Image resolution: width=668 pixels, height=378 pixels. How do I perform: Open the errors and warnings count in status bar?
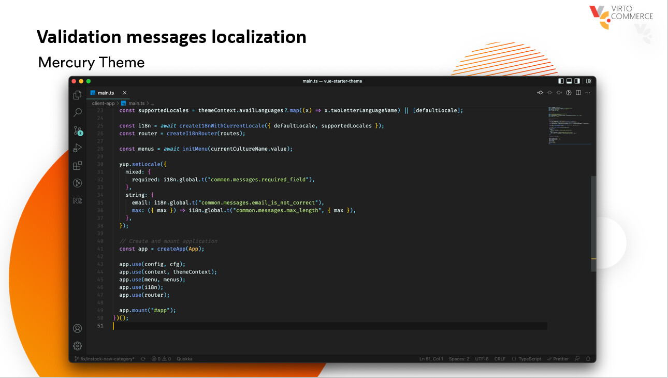(x=161, y=359)
